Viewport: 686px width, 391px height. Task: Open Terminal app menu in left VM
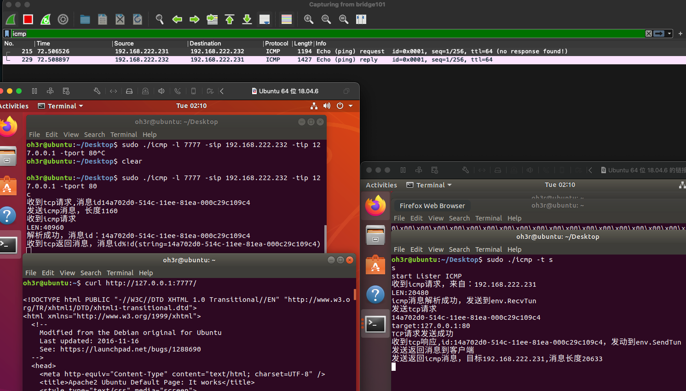[x=61, y=106]
